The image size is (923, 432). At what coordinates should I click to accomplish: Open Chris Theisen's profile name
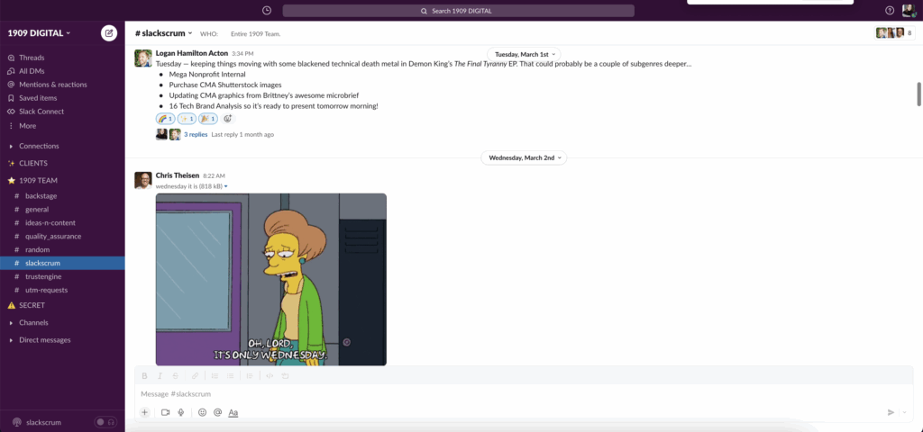[x=178, y=175]
